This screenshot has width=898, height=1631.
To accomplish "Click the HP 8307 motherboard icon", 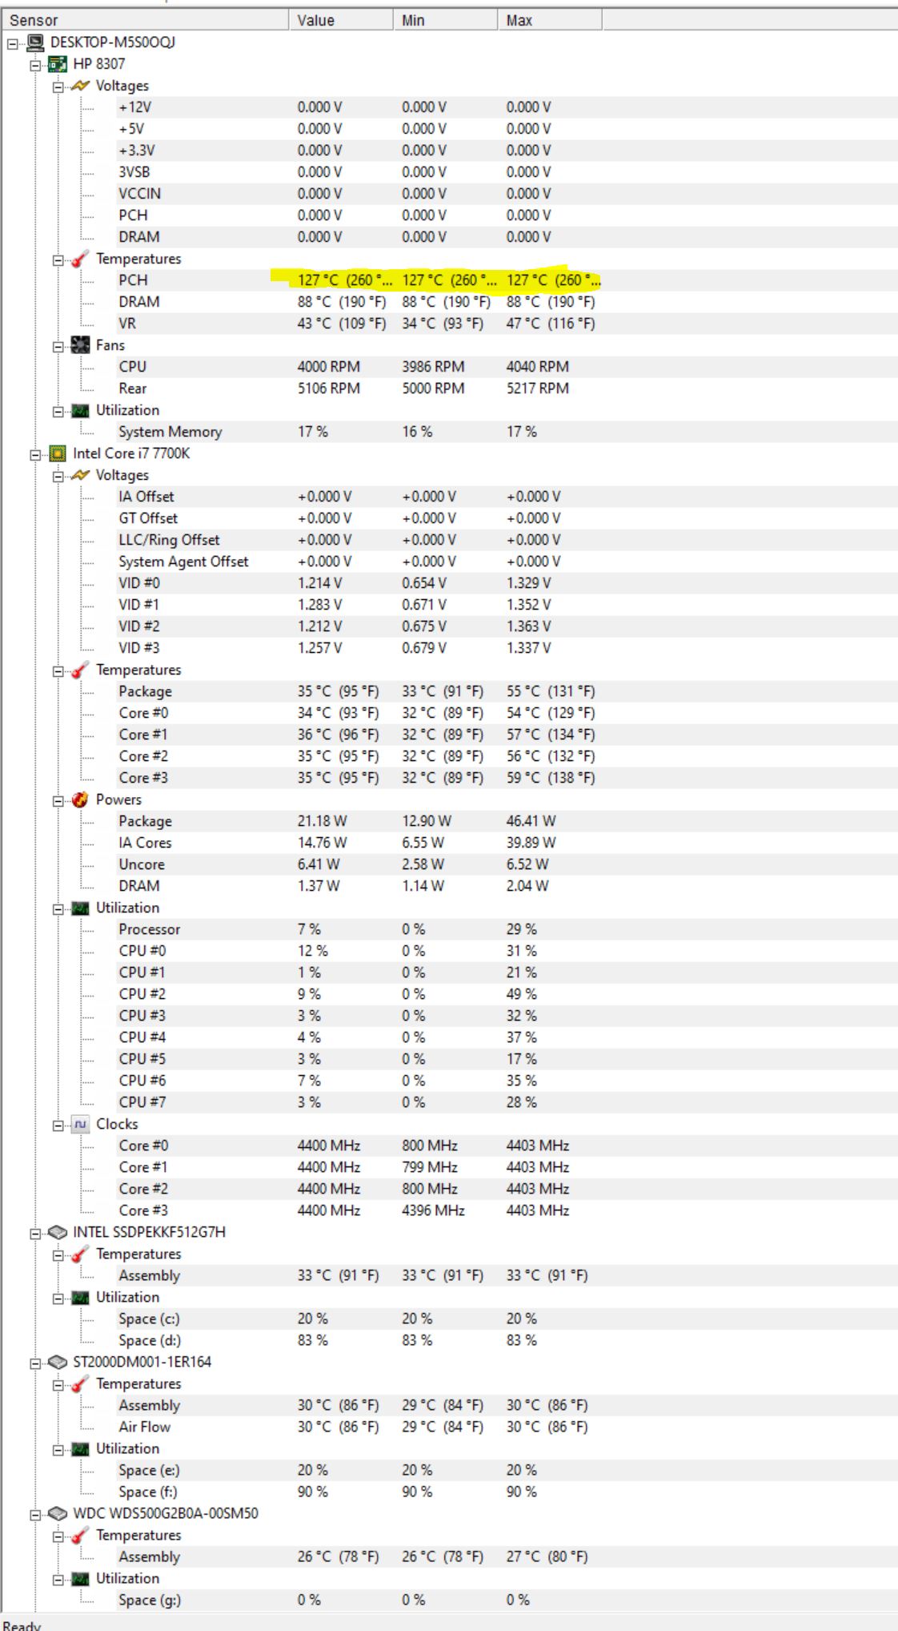I will 58,64.
